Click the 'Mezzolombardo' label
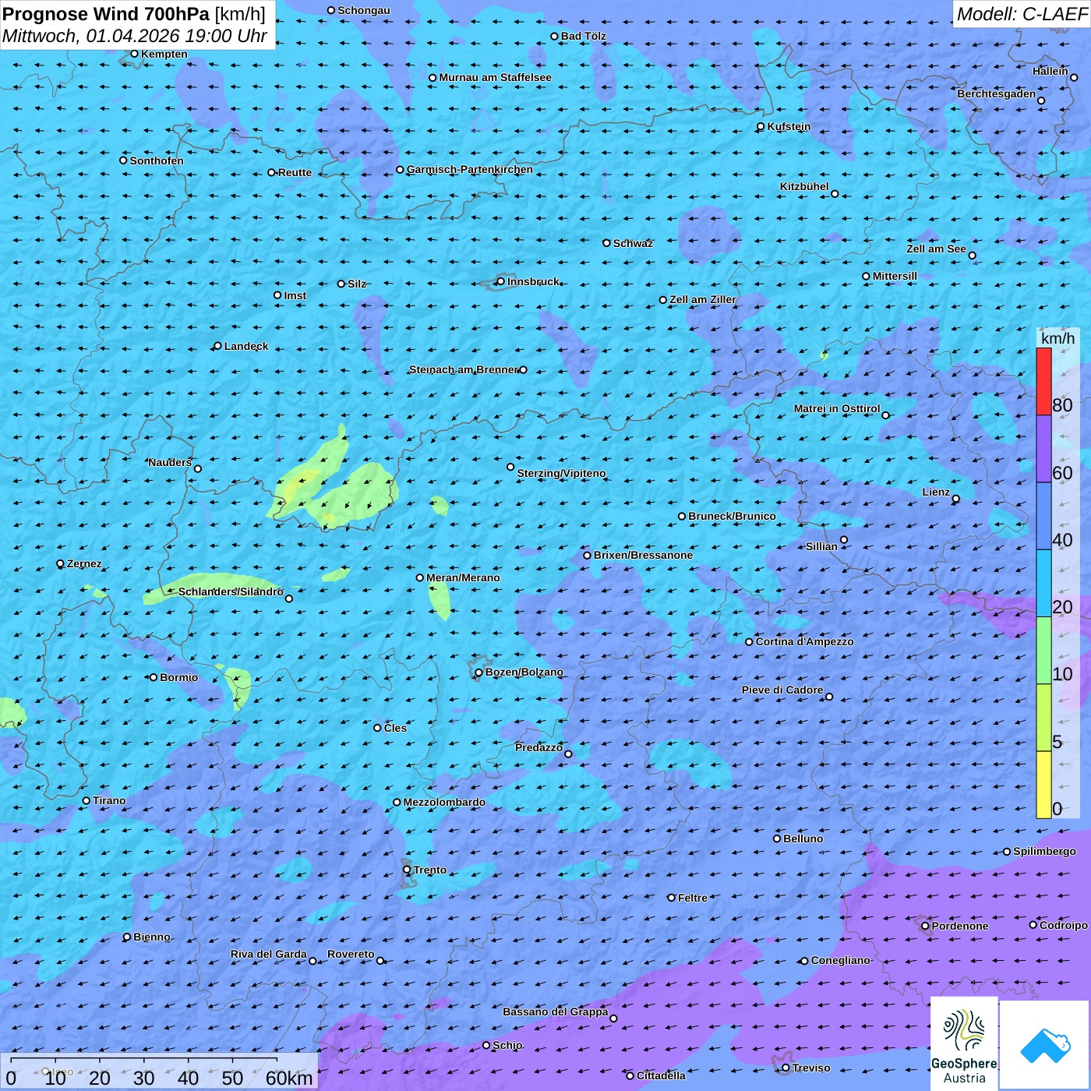This screenshot has height=1091, width=1091. tap(444, 802)
